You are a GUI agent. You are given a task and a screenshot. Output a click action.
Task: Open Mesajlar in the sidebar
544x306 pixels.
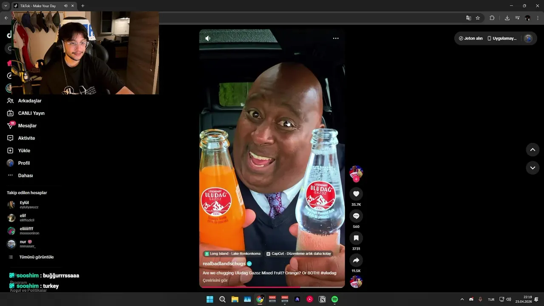pyautogui.click(x=22, y=126)
